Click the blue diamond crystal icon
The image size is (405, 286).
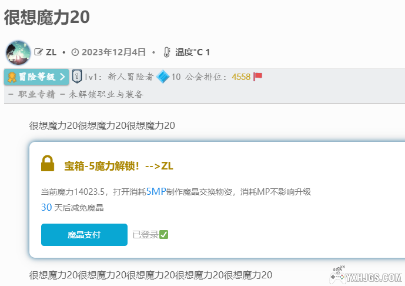coord(163,77)
